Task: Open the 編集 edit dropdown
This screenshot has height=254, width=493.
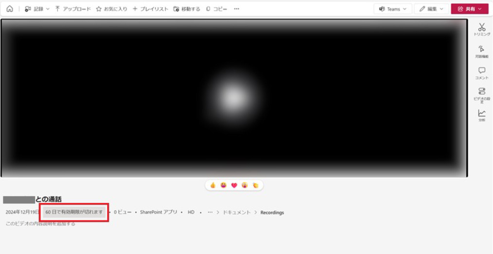Action: pos(431,9)
